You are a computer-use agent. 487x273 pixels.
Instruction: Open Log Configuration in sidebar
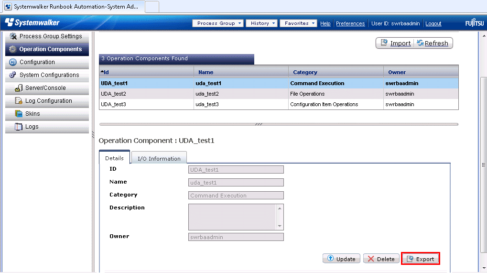tap(47, 100)
